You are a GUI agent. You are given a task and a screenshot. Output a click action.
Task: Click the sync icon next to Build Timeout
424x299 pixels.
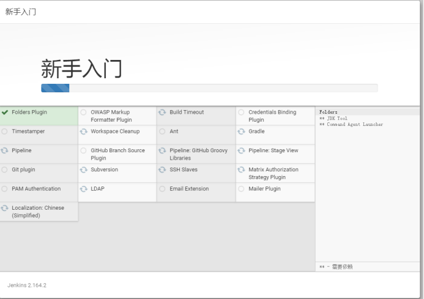click(162, 113)
